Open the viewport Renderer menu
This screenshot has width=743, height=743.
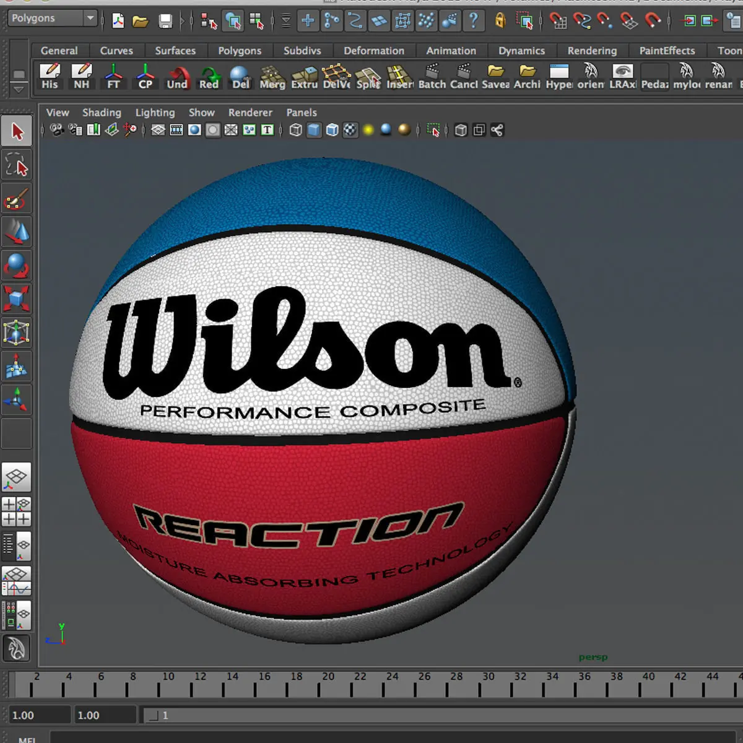(250, 113)
